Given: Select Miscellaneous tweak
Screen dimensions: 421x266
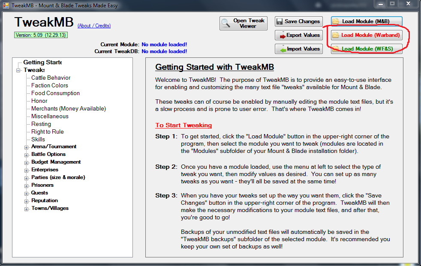Looking at the screenshot, I should 50,117.
